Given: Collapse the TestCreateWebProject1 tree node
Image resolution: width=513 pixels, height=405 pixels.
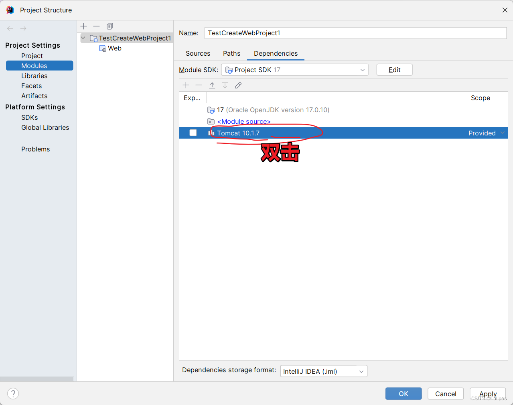Looking at the screenshot, I should 83,38.
